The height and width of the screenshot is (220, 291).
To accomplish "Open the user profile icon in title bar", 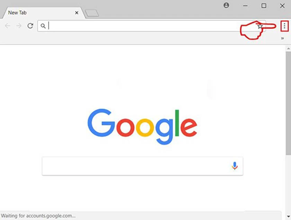I will (x=226, y=5).
